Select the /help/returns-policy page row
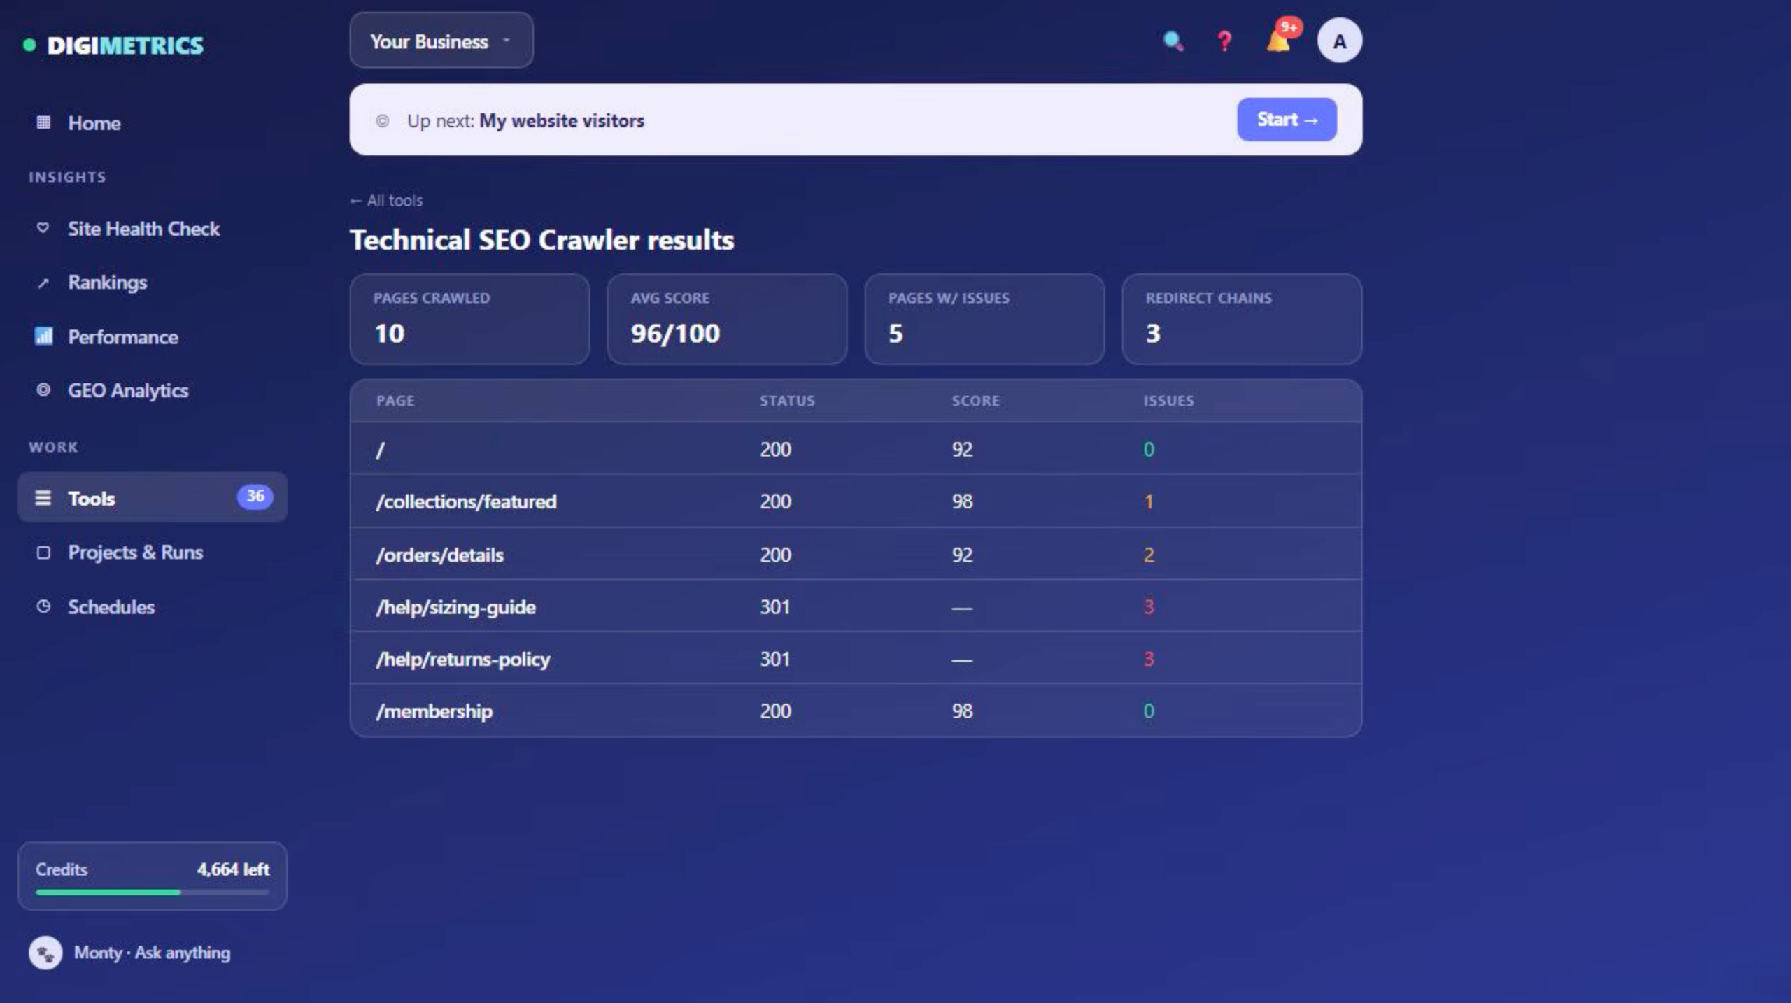 pyautogui.click(x=856, y=659)
